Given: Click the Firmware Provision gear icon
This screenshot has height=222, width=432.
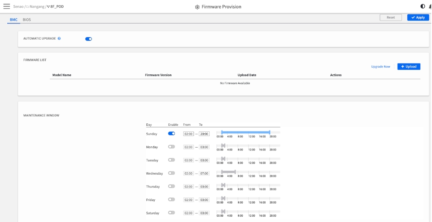Looking at the screenshot, I should tap(197, 7).
